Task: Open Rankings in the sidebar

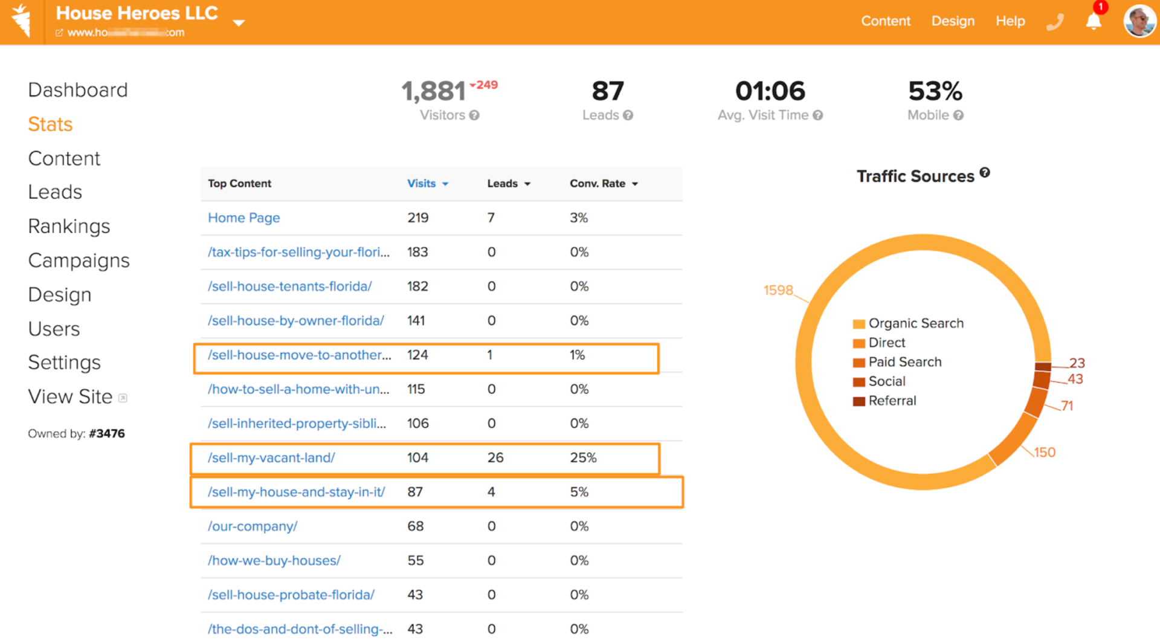Action: 69,226
